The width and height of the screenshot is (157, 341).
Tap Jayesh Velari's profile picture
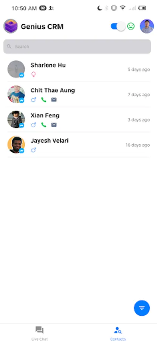pyautogui.click(x=16, y=145)
